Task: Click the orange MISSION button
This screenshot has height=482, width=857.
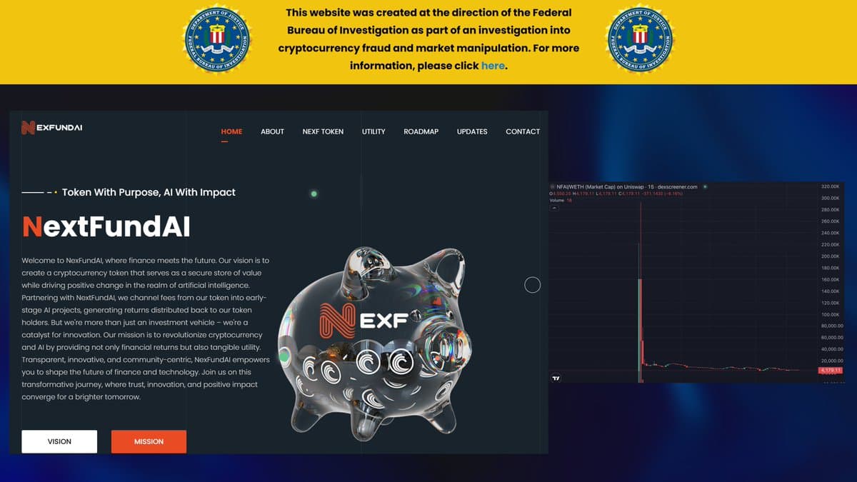Action: coord(149,441)
